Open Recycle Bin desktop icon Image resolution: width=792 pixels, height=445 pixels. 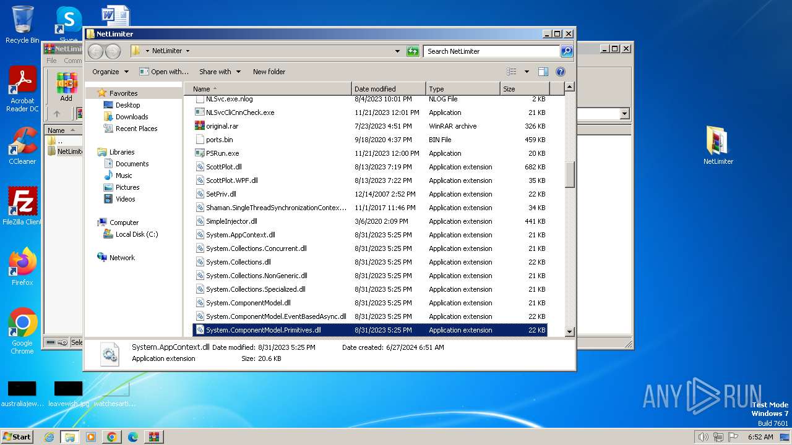point(22,25)
